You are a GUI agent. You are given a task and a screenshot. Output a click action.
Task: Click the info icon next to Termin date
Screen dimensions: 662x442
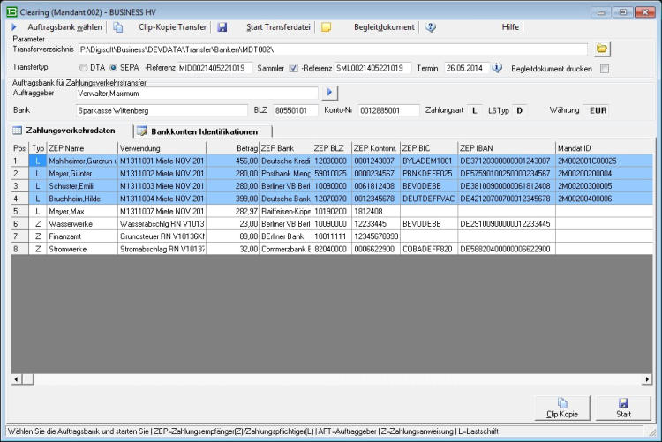497,68
